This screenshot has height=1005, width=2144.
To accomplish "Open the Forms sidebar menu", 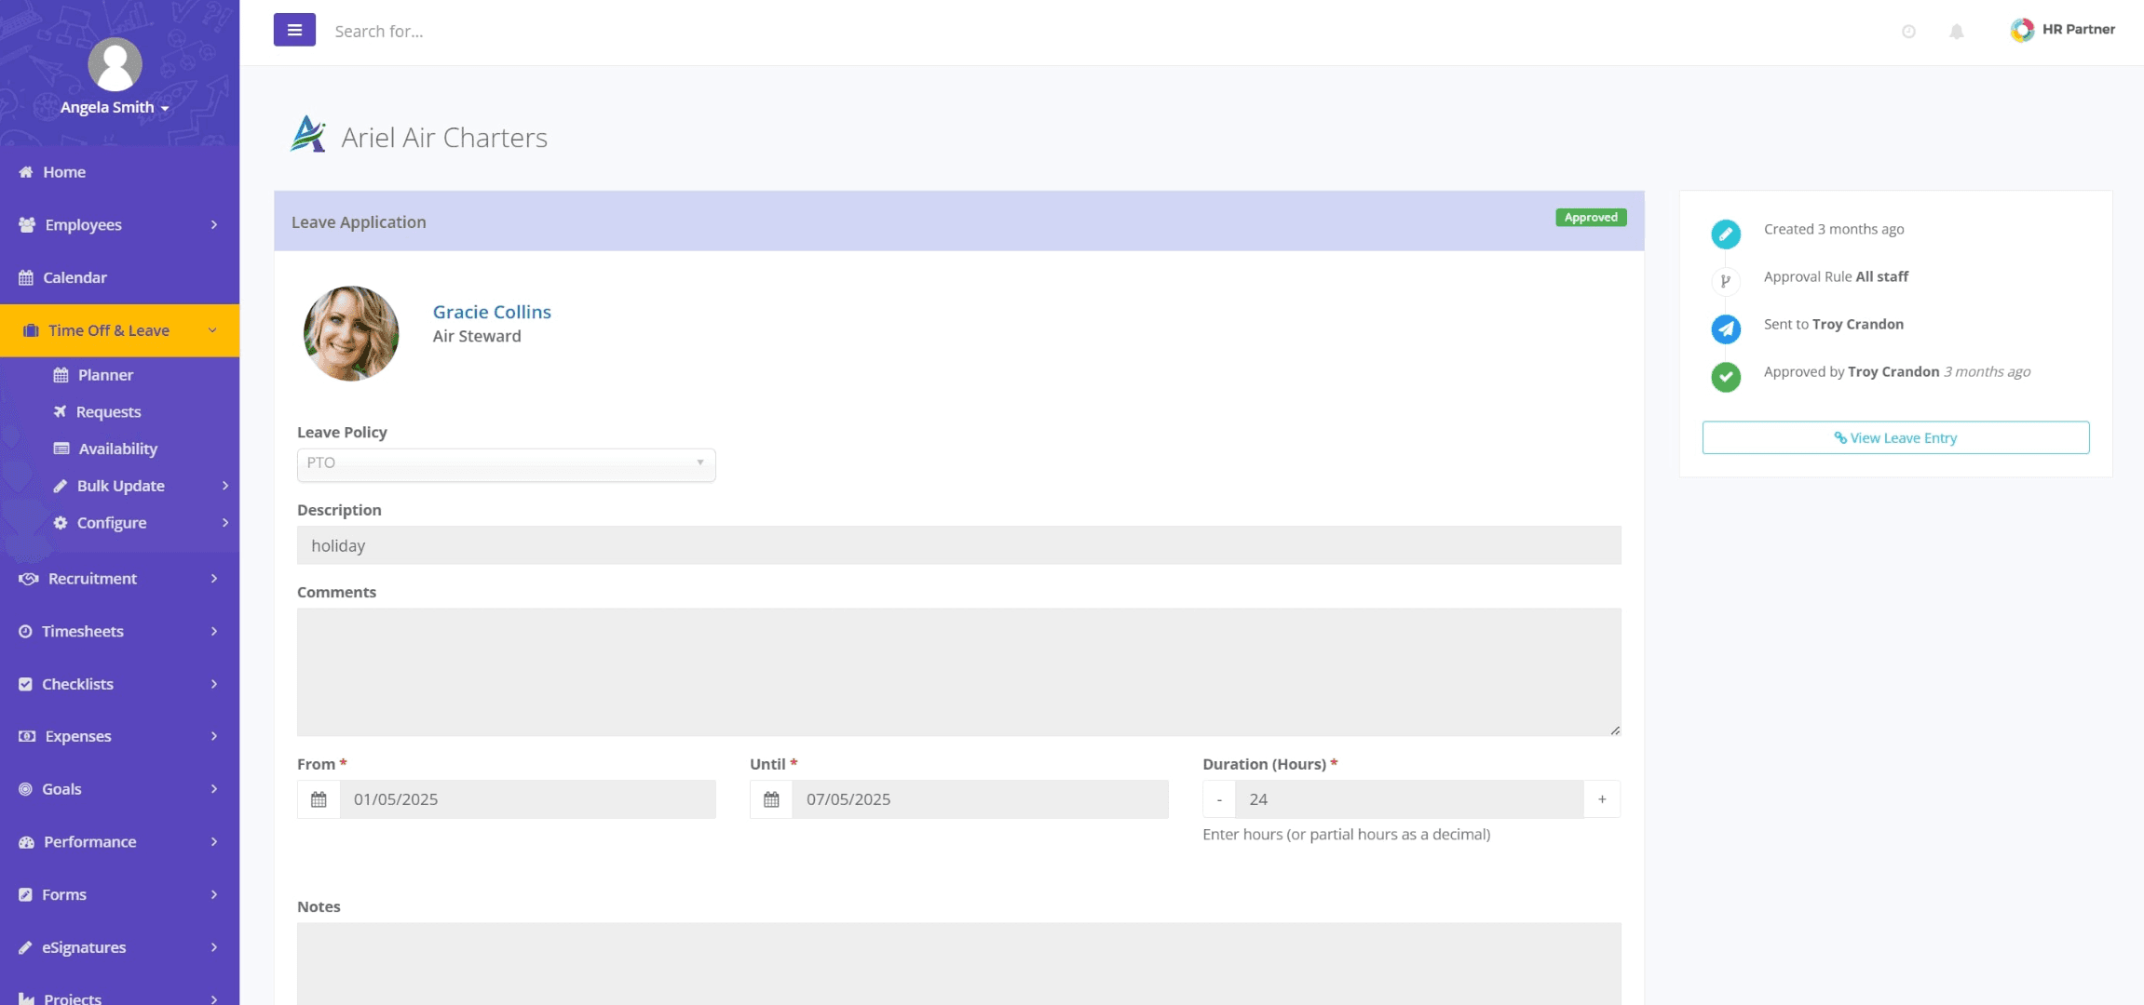I will tap(119, 894).
